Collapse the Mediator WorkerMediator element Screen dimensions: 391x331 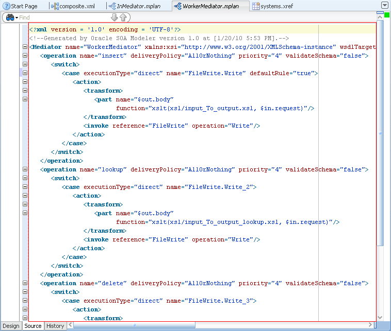coord(25,46)
